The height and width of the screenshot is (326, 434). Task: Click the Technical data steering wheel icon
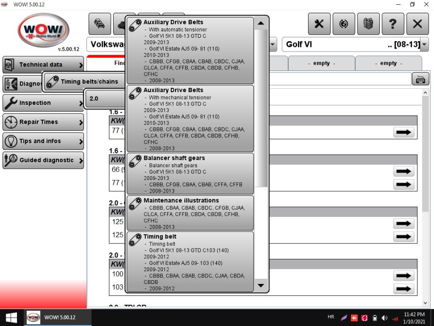click(10, 65)
